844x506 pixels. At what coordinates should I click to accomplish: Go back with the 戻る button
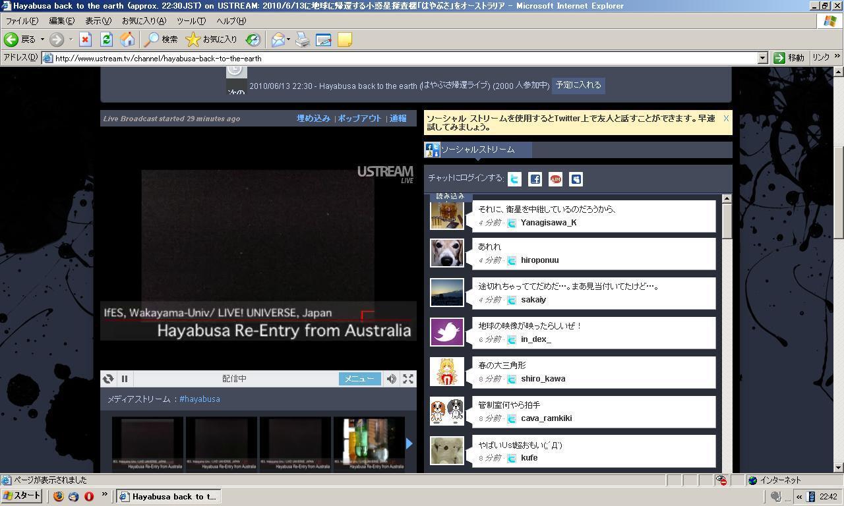click(x=20, y=40)
